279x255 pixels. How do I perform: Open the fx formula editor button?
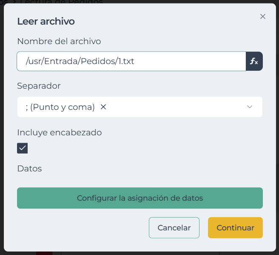254,62
